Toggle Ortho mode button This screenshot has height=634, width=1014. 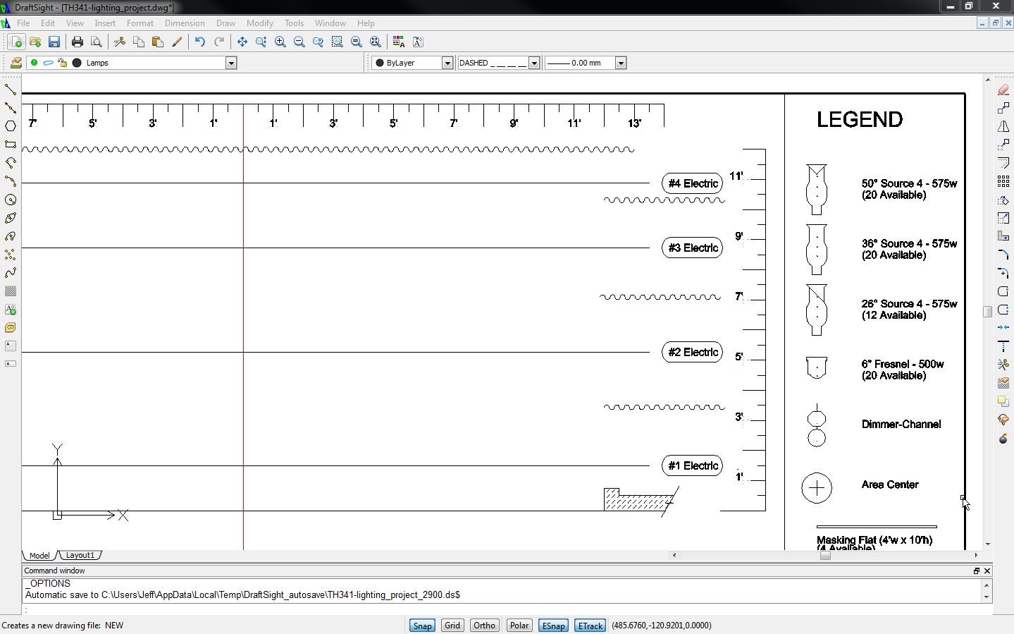click(x=484, y=626)
